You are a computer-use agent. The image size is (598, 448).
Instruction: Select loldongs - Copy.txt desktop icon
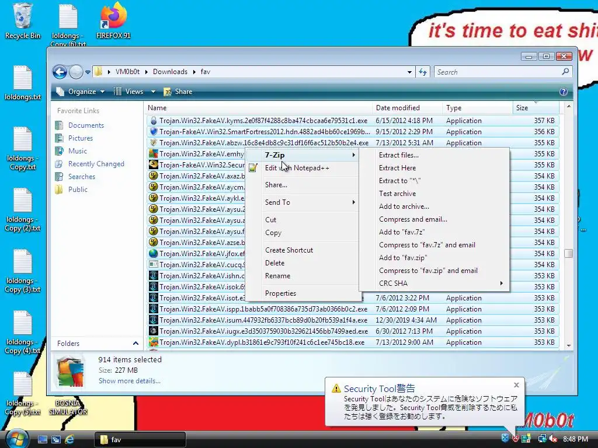pyautogui.click(x=23, y=149)
